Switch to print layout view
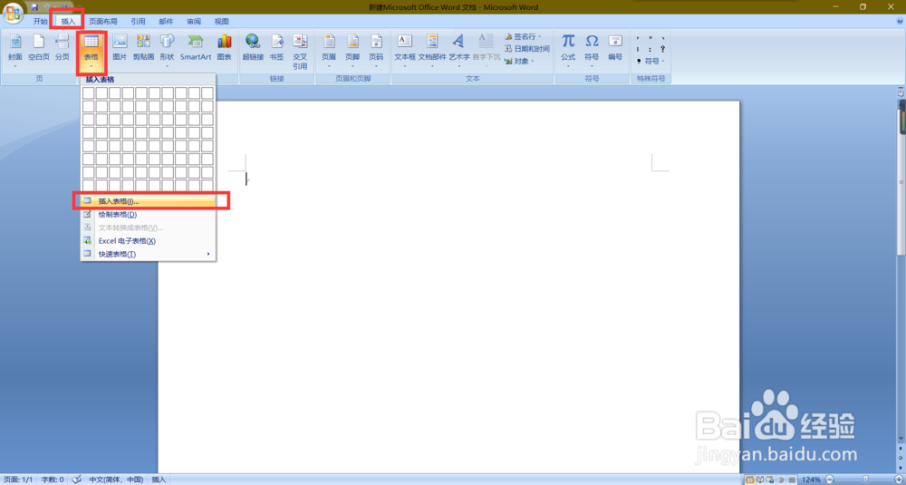Viewport: 906px width, 485px height. coord(750,480)
